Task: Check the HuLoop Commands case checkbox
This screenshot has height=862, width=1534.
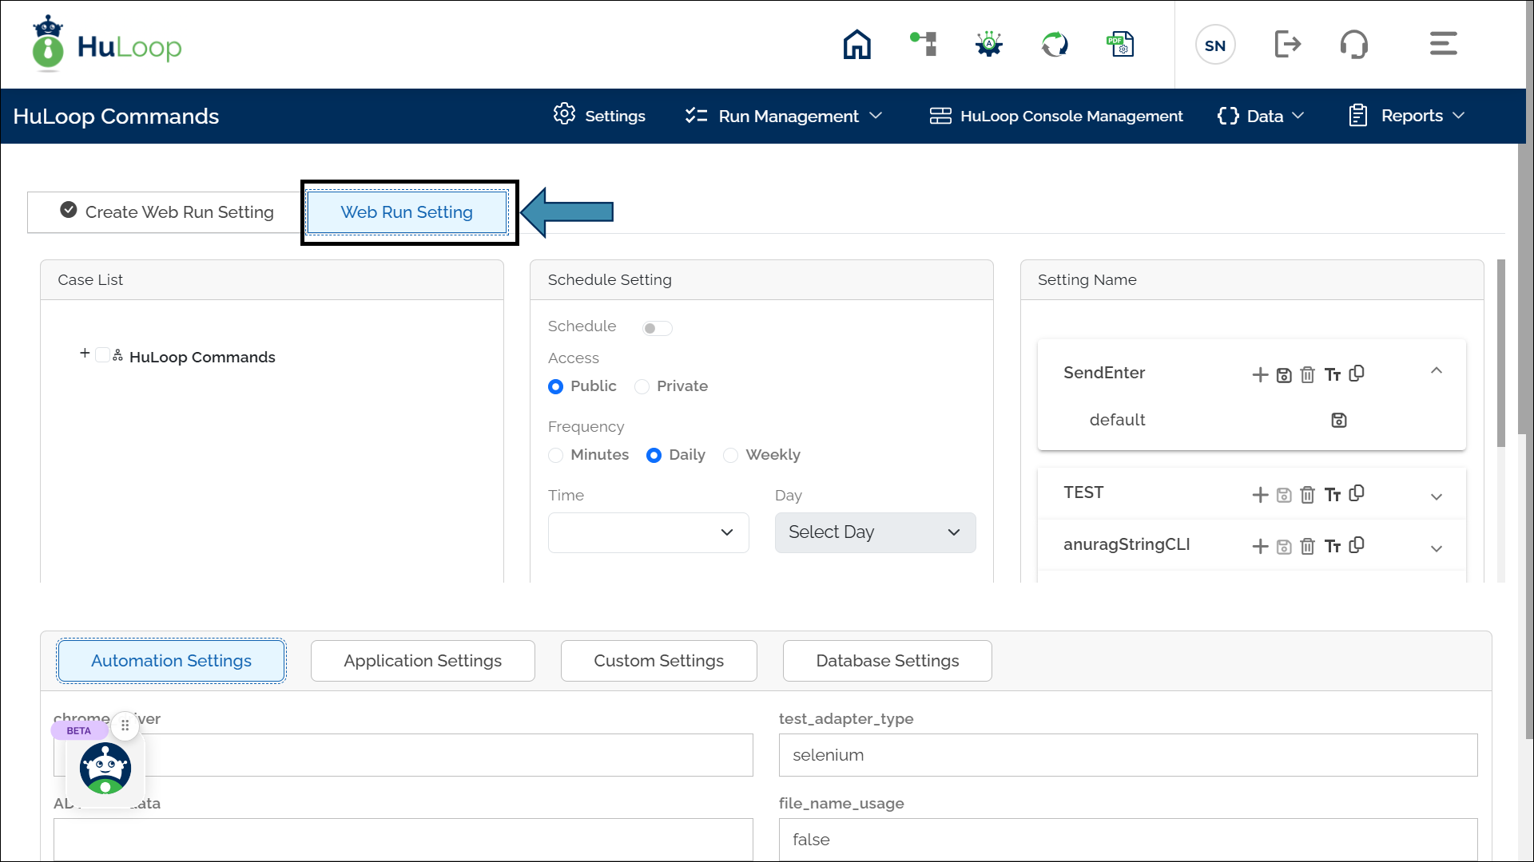Action: click(102, 355)
